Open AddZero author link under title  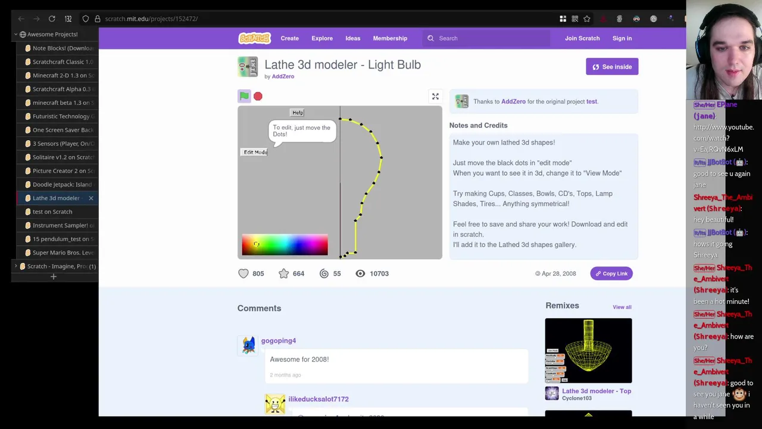tap(283, 76)
